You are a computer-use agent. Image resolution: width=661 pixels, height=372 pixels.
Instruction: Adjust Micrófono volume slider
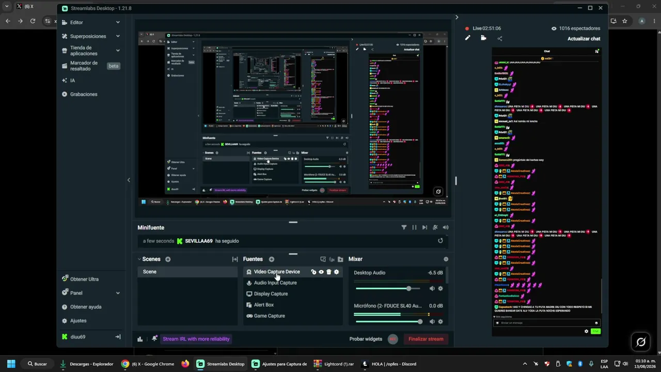pyautogui.click(x=389, y=321)
